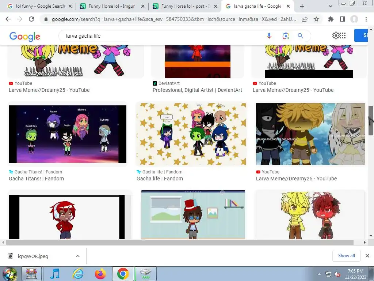The image size is (374, 281).
Task: View site information via the padlock icon
Action: click(46, 19)
